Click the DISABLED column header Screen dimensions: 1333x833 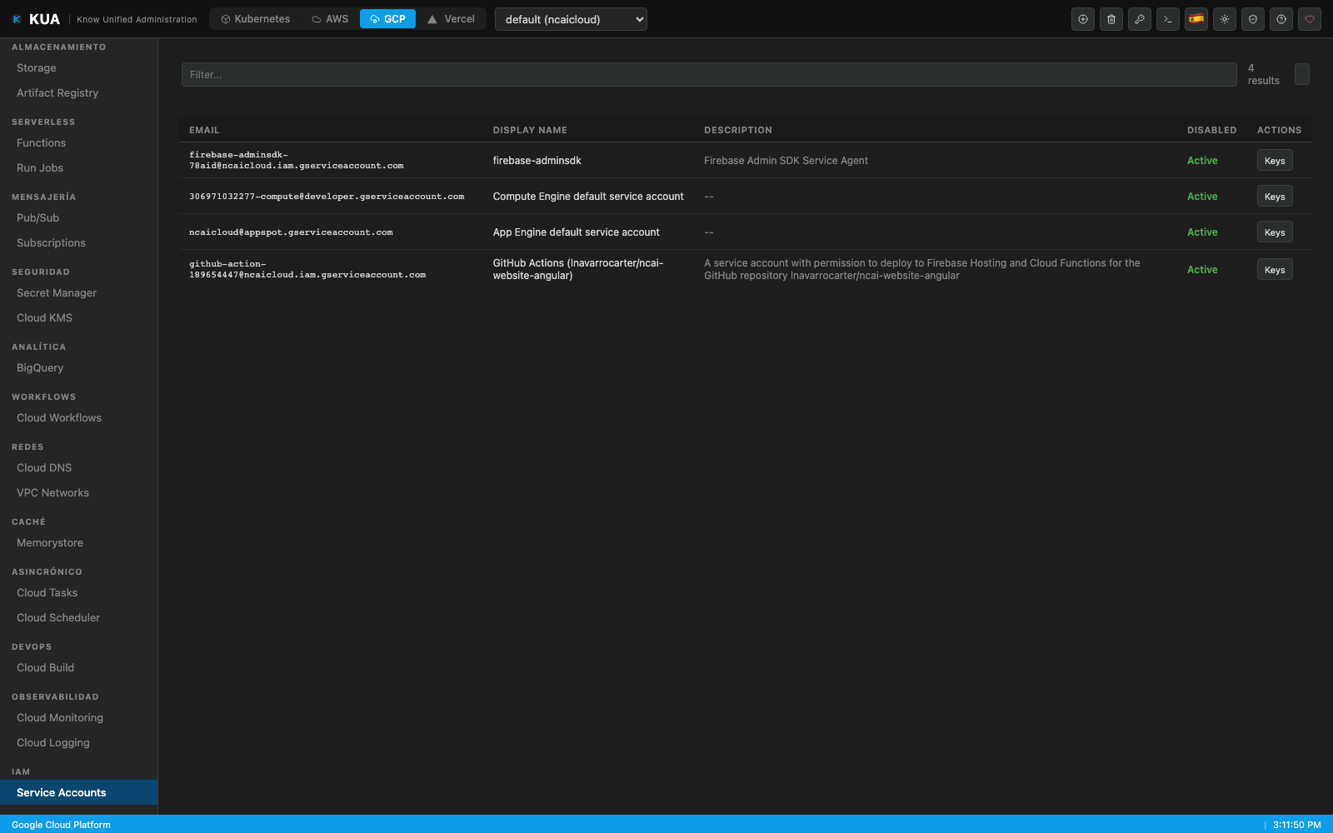(1212, 130)
